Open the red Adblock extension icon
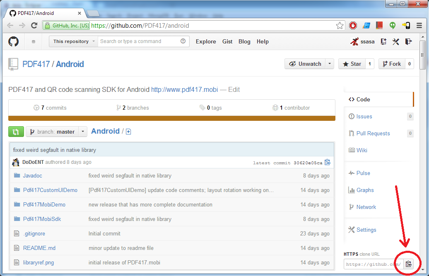Viewport: 429px width, 276px height. click(x=353, y=25)
